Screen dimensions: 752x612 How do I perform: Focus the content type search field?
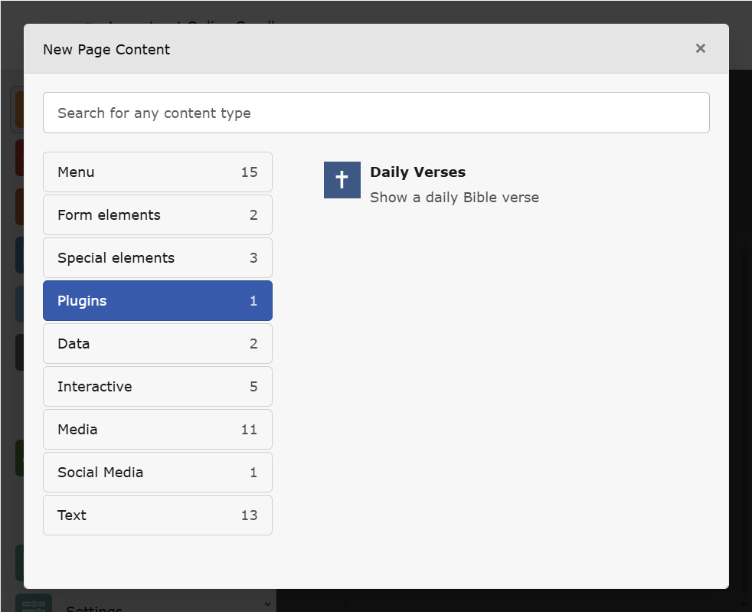click(376, 113)
